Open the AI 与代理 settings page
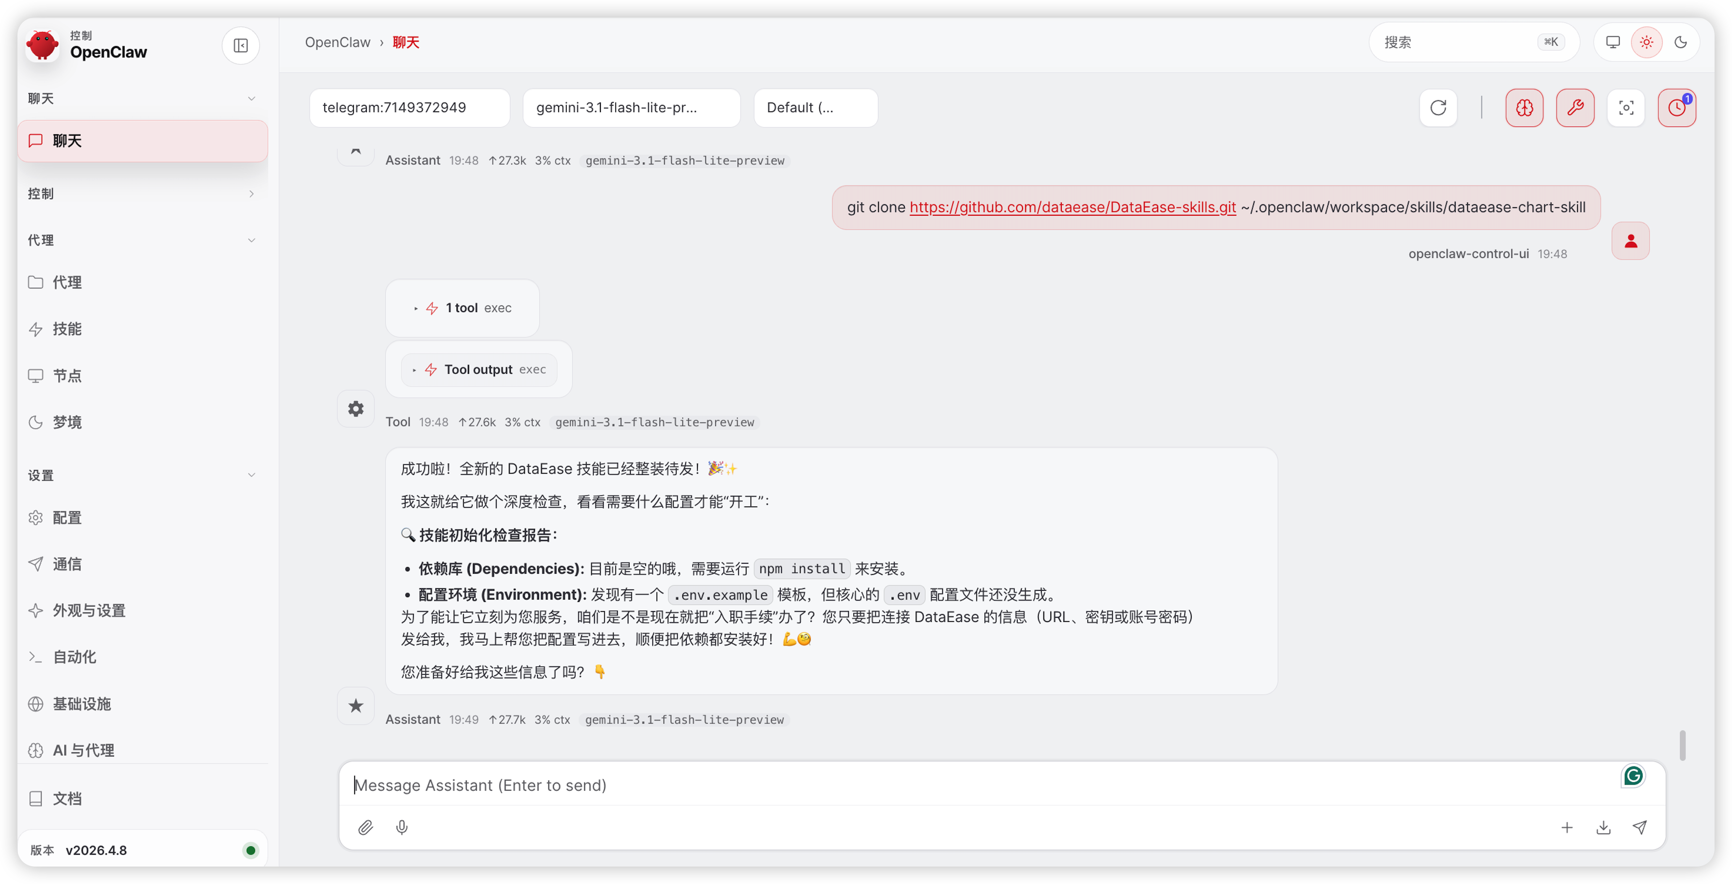 coord(142,750)
